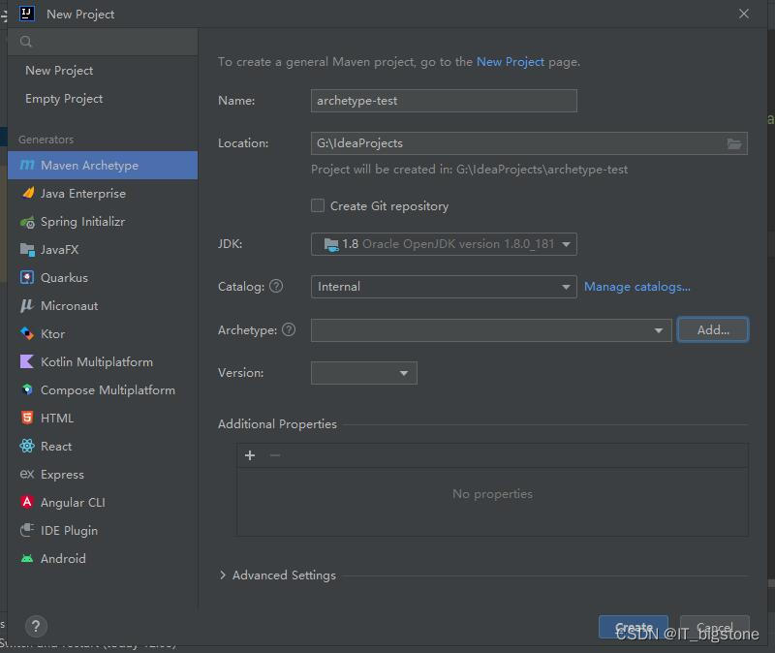This screenshot has height=653, width=775.
Task: Click the remove property minus icon
Action: click(x=275, y=455)
